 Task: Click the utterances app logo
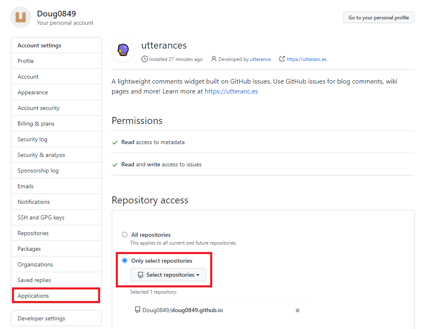pyautogui.click(x=123, y=51)
